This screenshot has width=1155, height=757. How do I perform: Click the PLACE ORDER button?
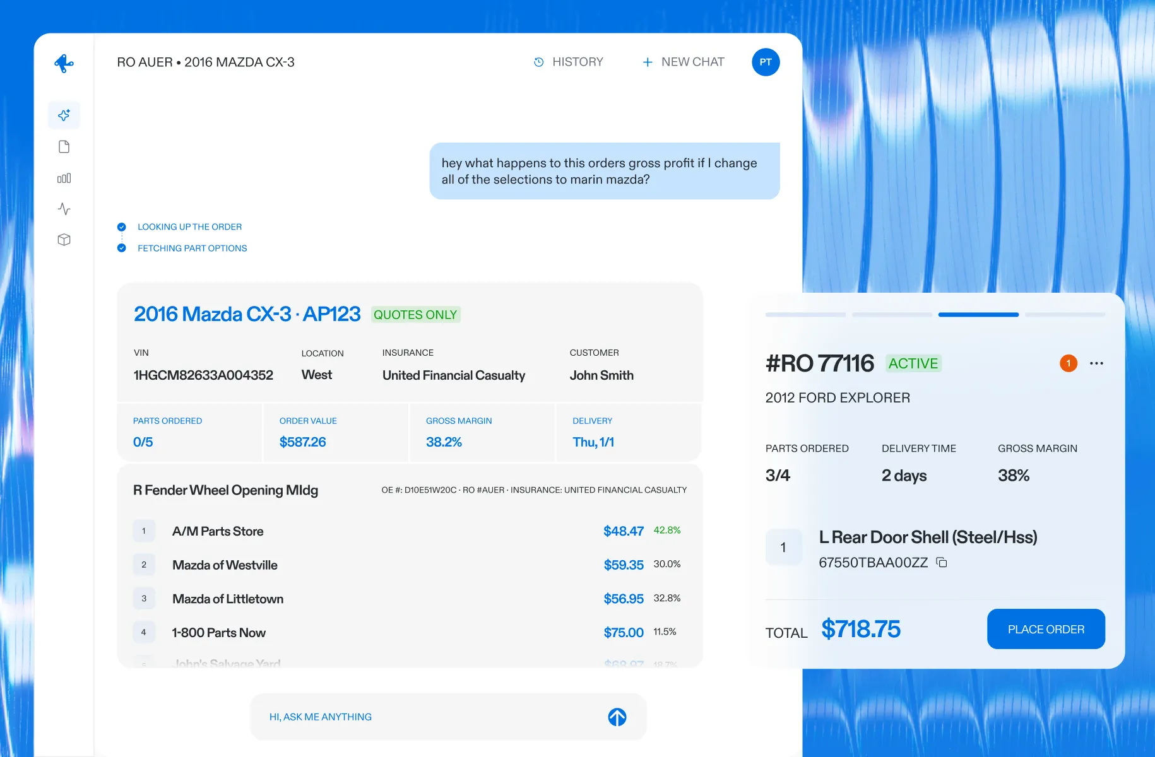(x=1046, y=629)
